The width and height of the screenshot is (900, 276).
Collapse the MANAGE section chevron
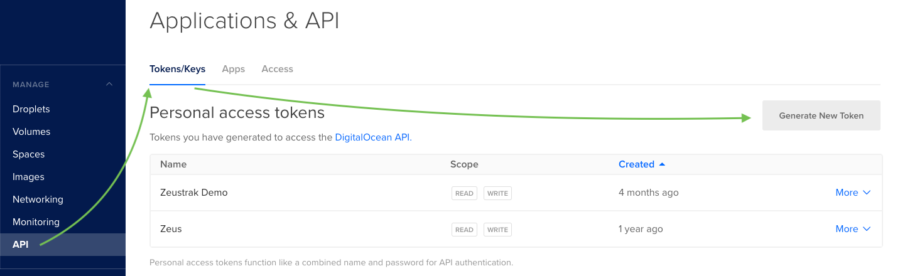[x=109, y=84]
